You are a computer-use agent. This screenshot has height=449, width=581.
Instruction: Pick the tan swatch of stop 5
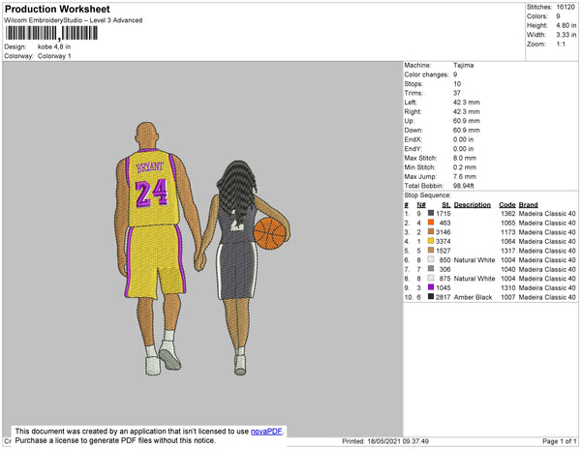click(431, 251)
